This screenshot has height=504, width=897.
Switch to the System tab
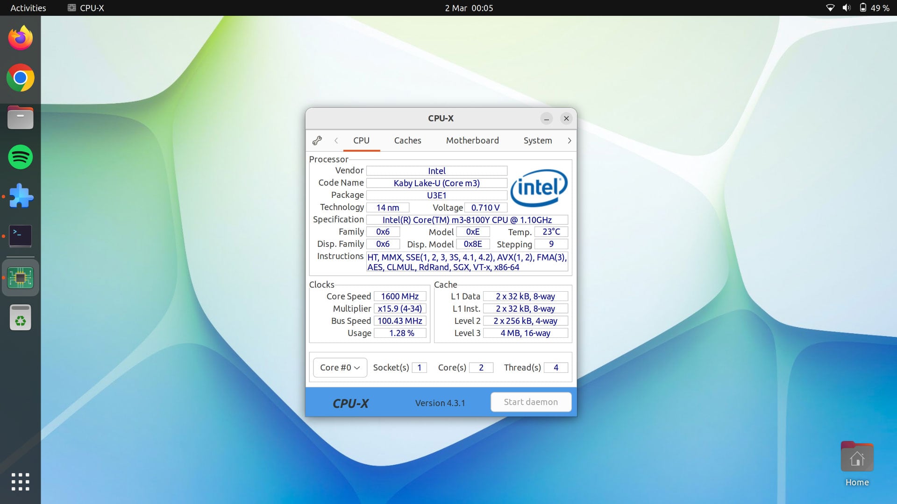(538, 140)
